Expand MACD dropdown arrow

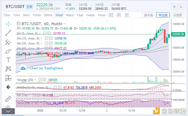50,87
